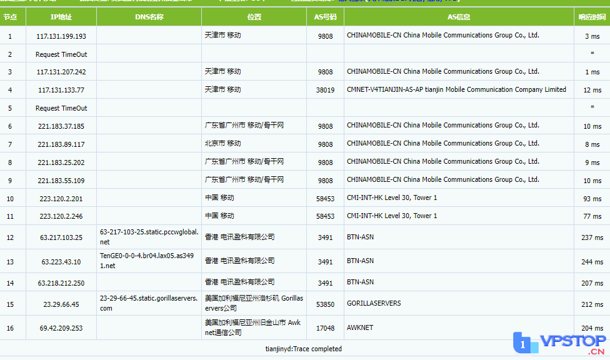Select IP address 223.120.2.201
This screenshot has width=610, height=360.
pos(61,199)
